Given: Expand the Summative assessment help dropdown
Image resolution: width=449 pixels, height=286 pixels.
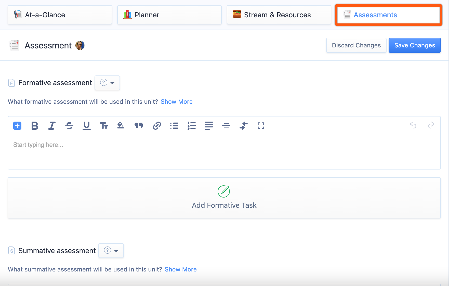Looking at the screenshot, I should (x=111, y=251).
